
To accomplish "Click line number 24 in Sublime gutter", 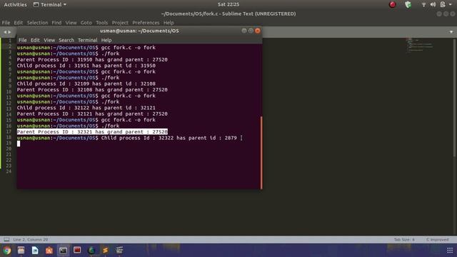I will pyautogui.click(x=9, y=171).
